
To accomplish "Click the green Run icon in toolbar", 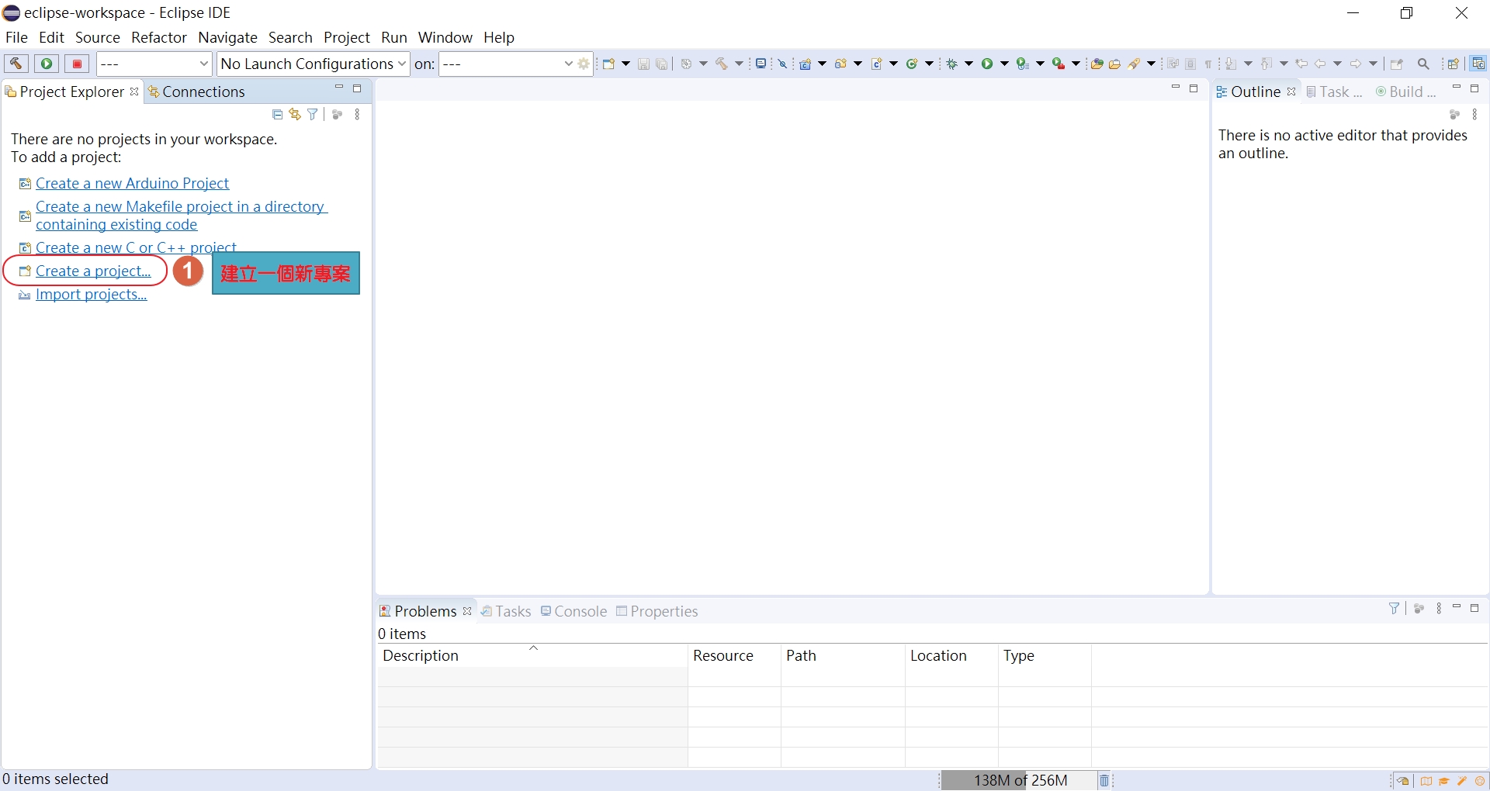I will click(987, 64).
